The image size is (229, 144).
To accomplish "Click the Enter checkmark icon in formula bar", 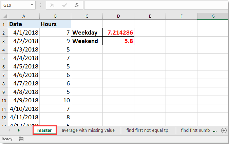I will coord(64,5).
